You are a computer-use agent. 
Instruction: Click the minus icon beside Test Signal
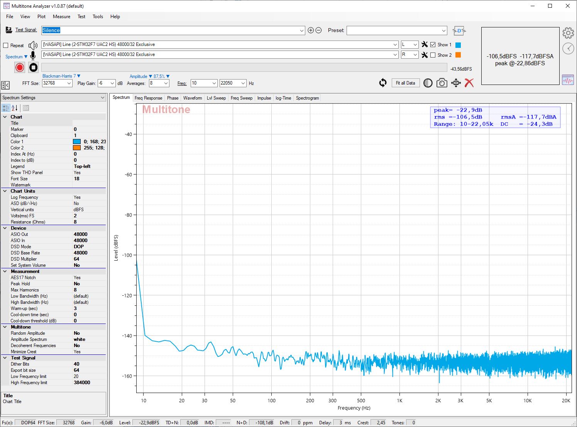pos(318,30)
